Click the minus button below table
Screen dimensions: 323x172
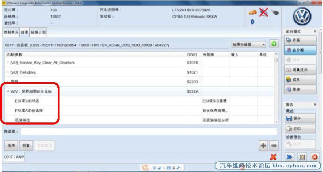[x=274, y=146]
